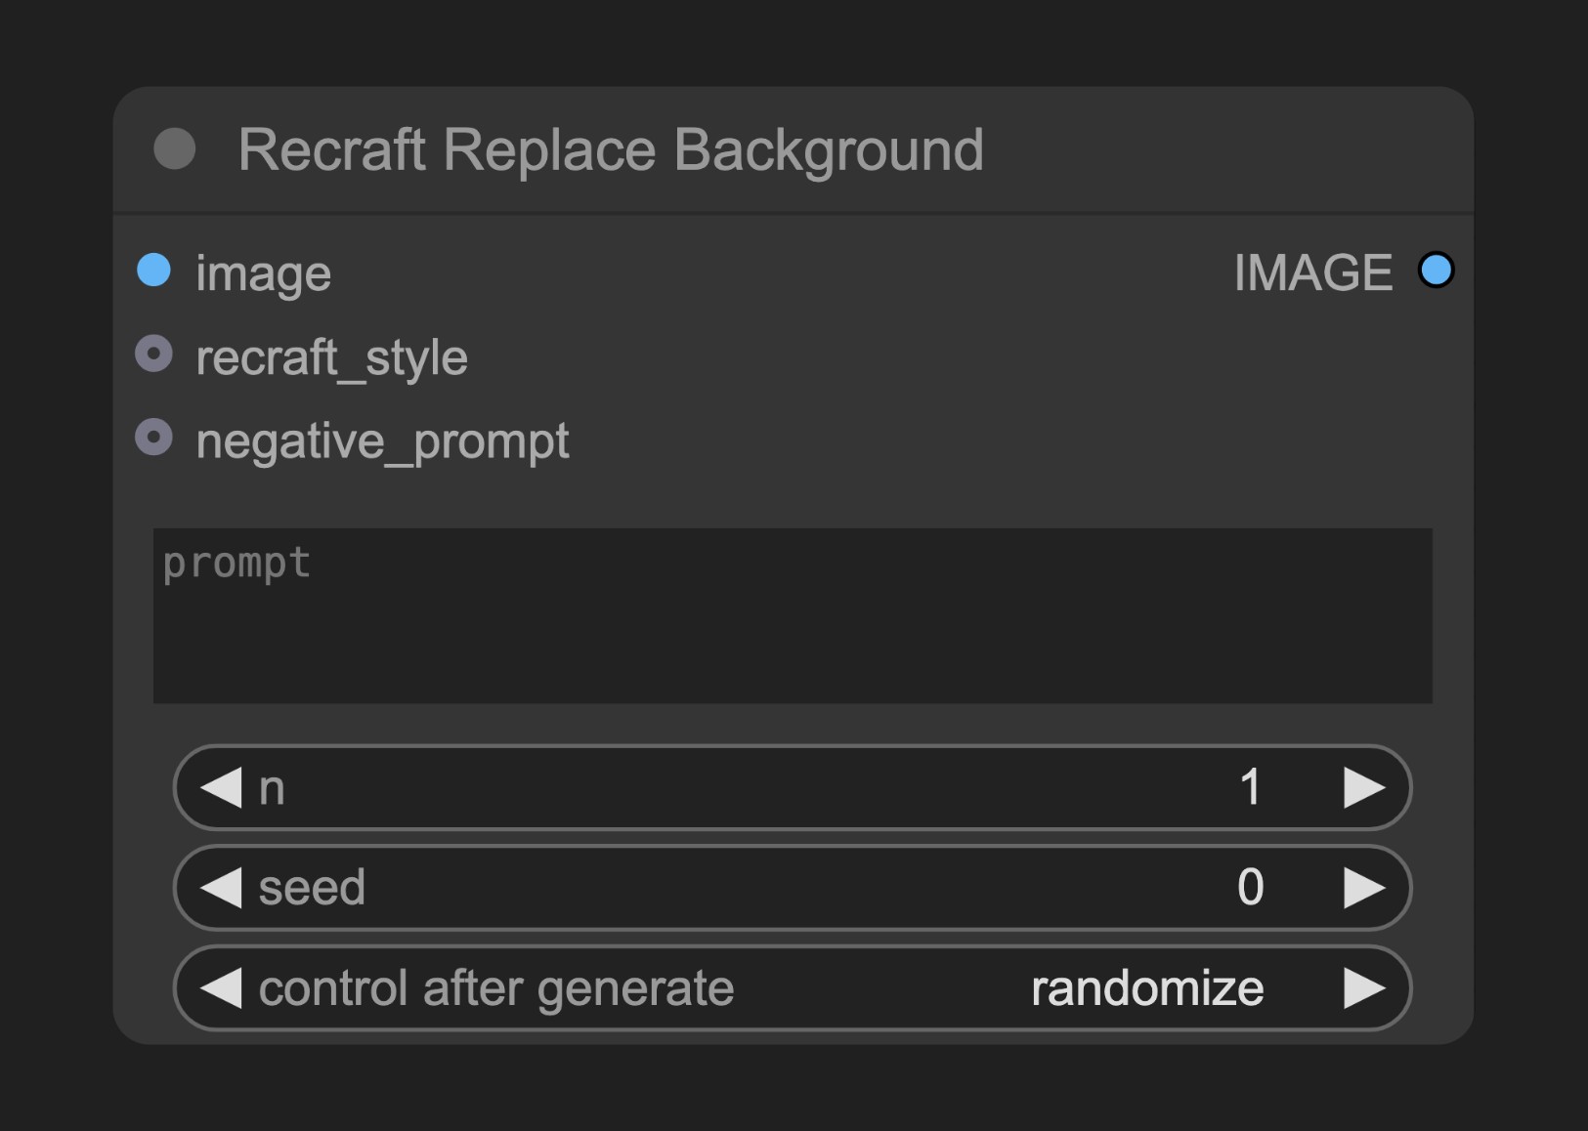Select previous control after generate option

[221, 988]
